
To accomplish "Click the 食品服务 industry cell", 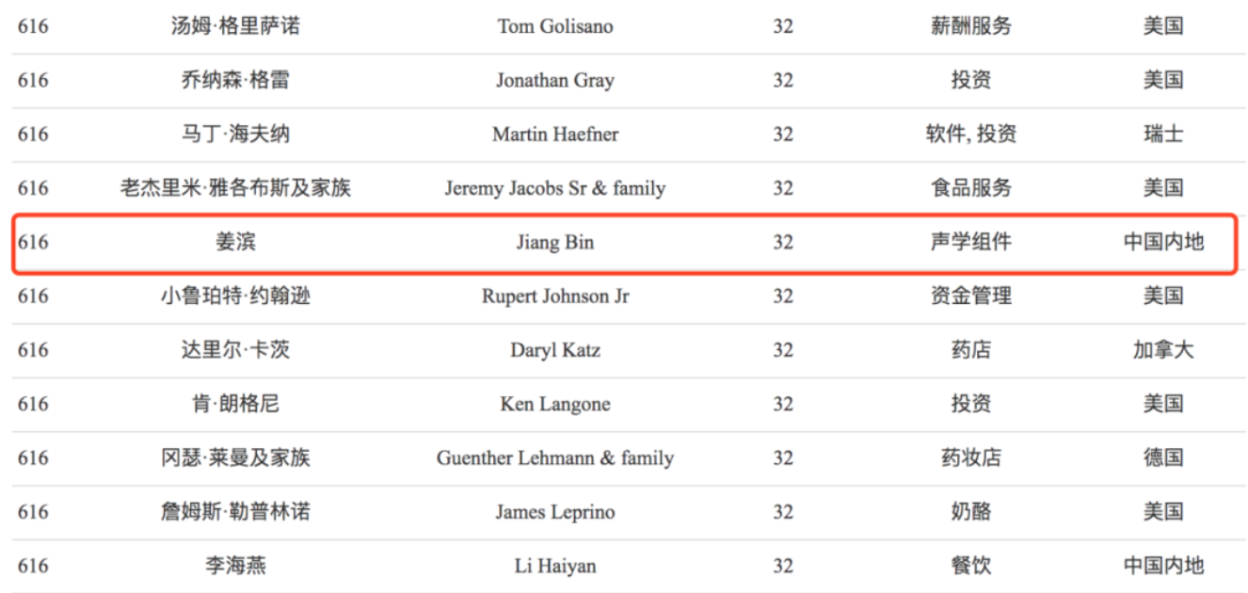I will [x=970, y=188].
